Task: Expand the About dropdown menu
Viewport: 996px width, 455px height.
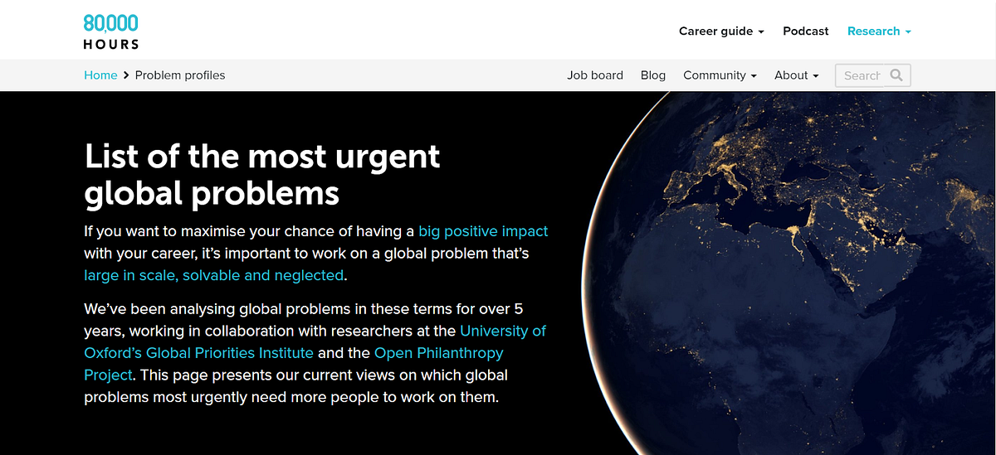Action: (797, 75)
